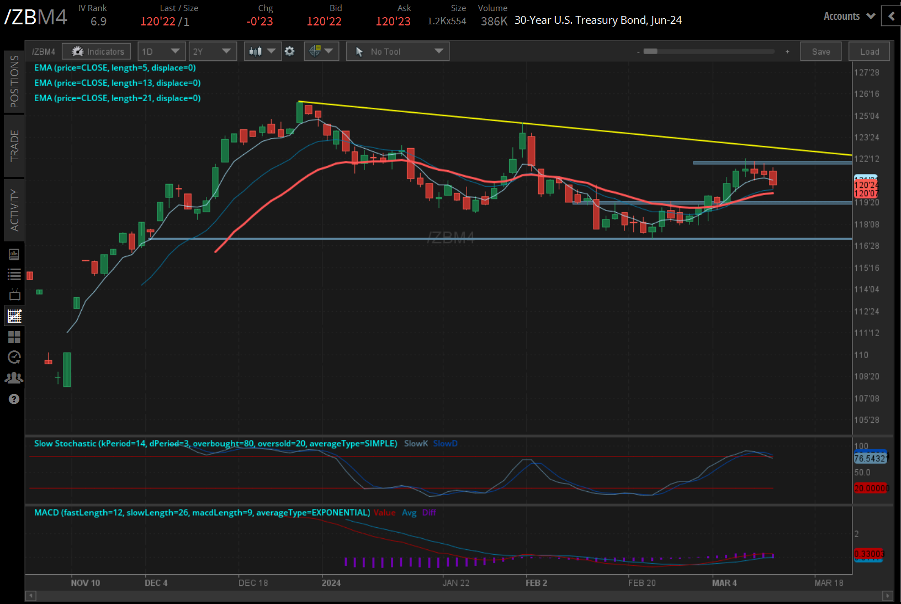Select the active chart icon in sidebar

pyautogui.click(x=14, y=316)
